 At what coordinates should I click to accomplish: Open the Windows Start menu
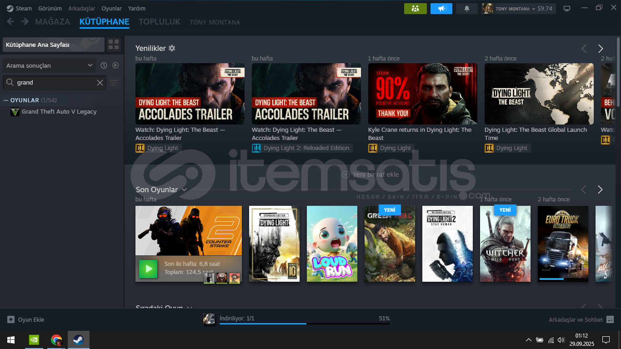coord(11,340)
